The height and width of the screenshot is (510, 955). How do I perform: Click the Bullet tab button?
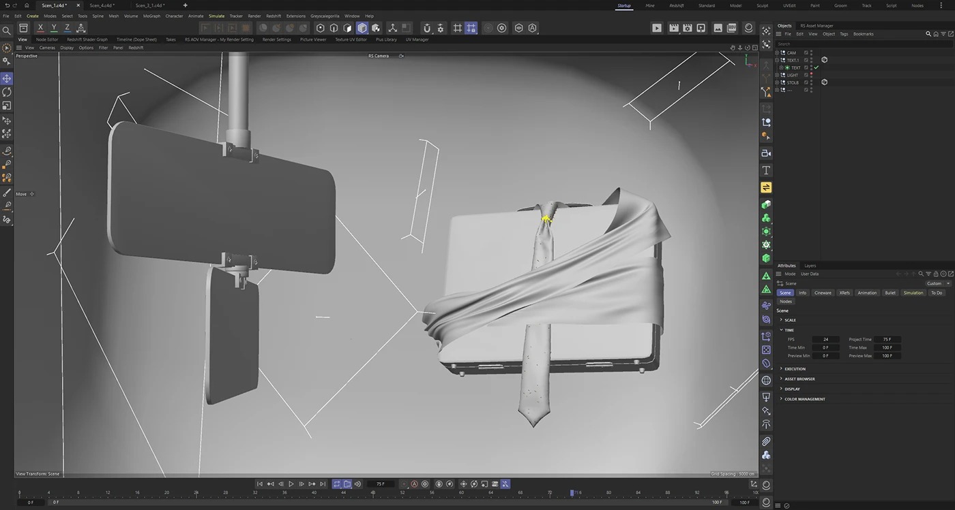point(890,293)
